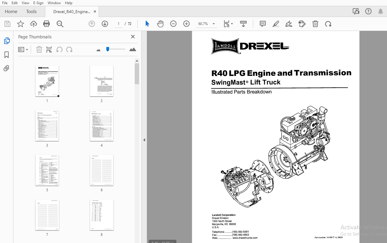This screenshot has height=243, width=387.
Task: Open the File menu
Action: point(5,3)
